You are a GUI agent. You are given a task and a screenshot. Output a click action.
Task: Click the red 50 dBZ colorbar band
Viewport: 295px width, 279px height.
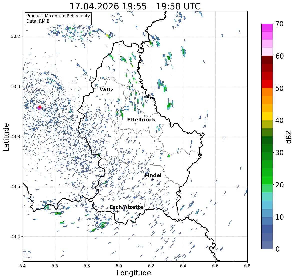click(267, 84)
